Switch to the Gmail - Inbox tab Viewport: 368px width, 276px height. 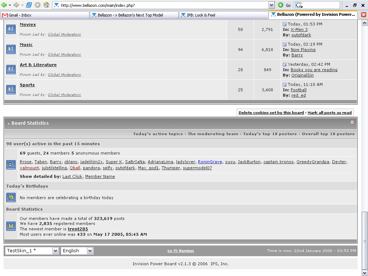[x=45, y=15]
